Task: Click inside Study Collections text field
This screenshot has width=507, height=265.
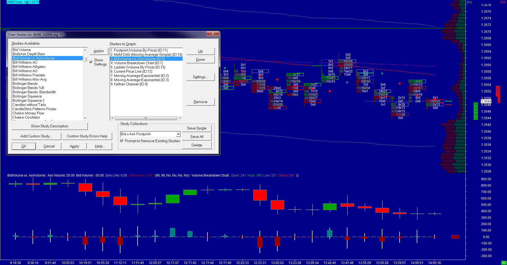Action: pos(148,134)
